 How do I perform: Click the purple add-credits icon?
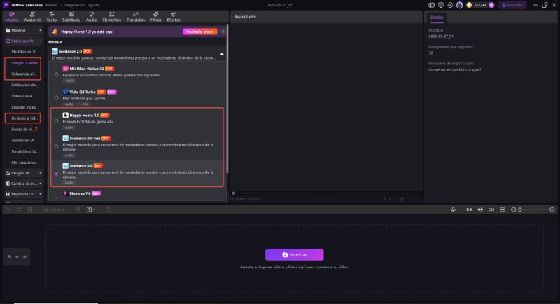(x=491, y=5)
